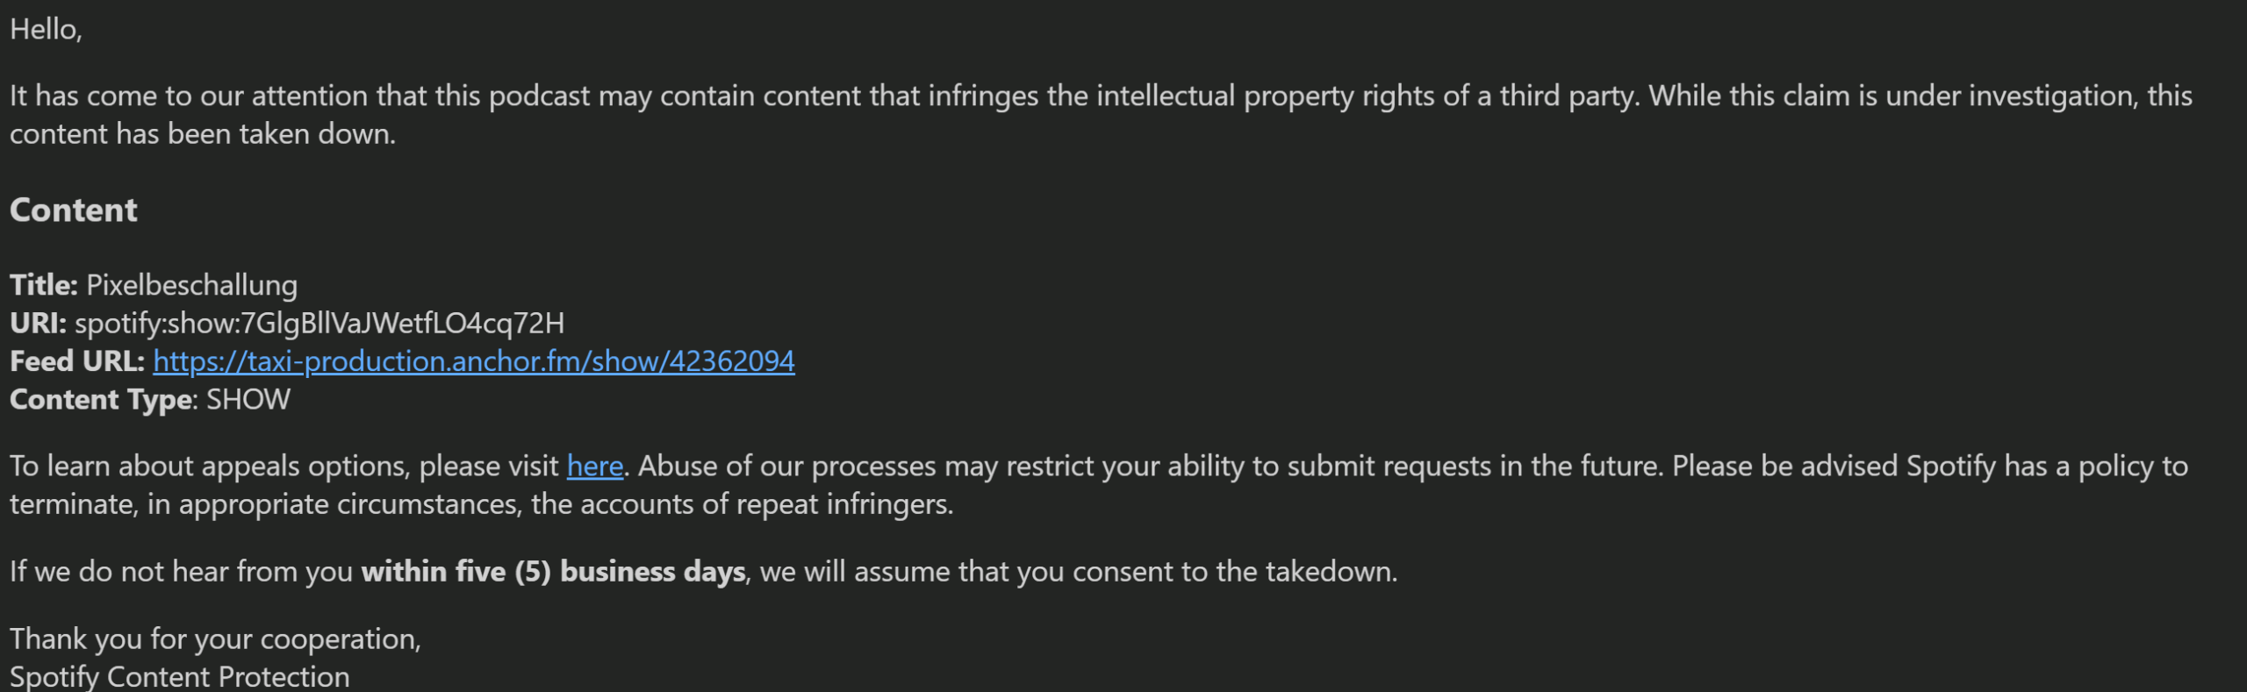This screenshot has height=692, width=2247.
Task: Click 'content has been taken down.' sentence
Action: 203,134
